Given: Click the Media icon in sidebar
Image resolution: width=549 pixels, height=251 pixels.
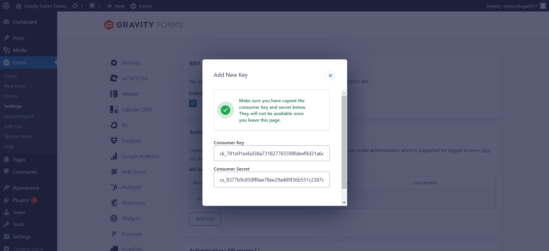Looking at the screenshot, I should point(7,50).
